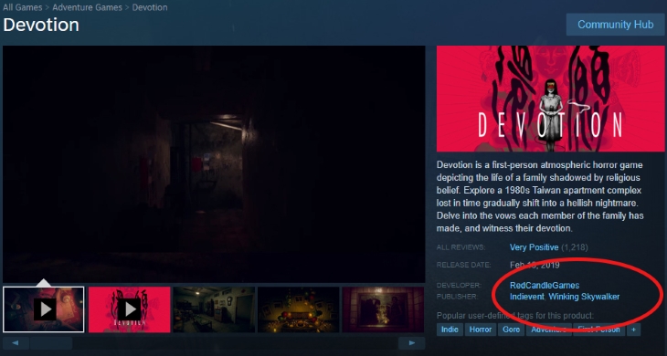This screenshot has height=356, width=667.
Task: Open publisher Indievent page
Action: point(526,297)
